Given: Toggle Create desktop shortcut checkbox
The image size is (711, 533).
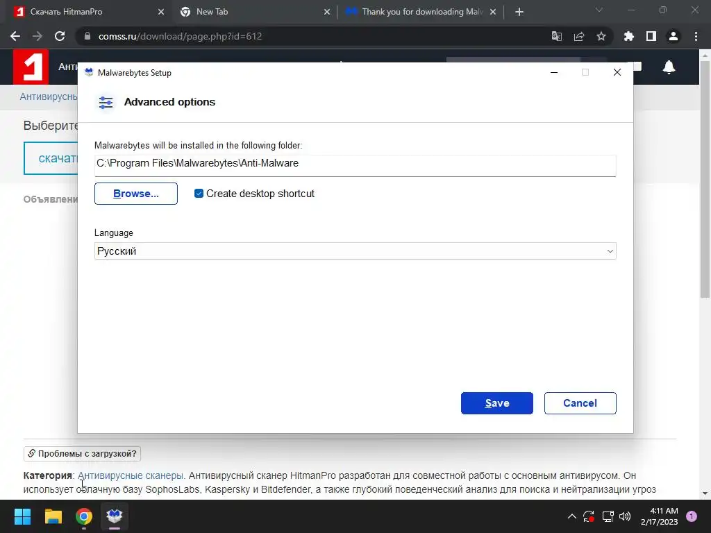Looking at the screenshot, I should pos(199,194).
